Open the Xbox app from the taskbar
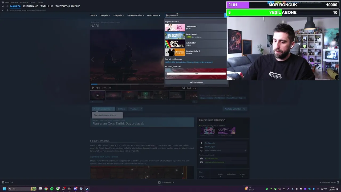 click(58, 189)
